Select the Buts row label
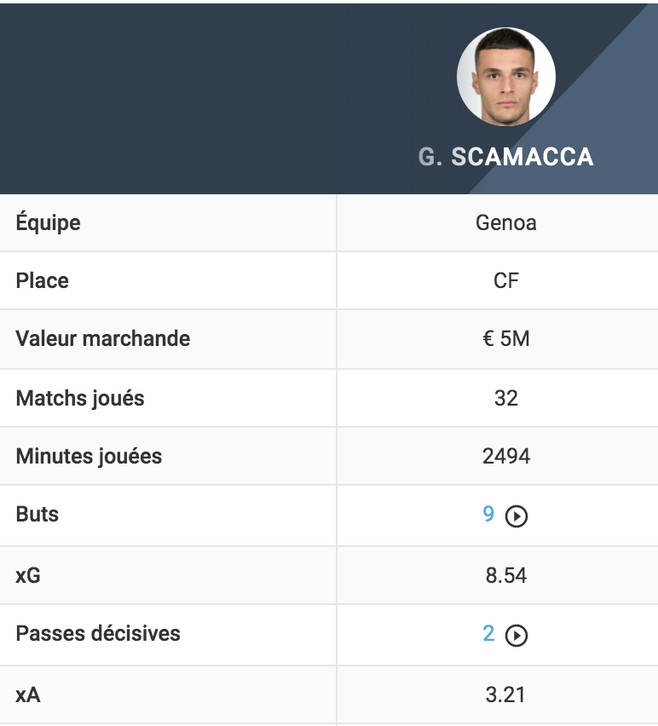The image size is (658, 726). 37,514
